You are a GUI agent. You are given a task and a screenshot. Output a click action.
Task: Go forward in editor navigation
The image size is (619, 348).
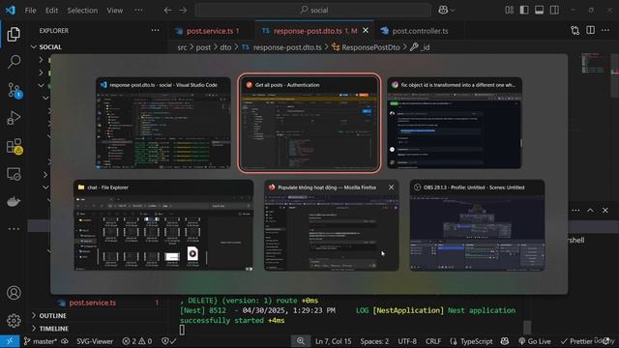pyautogui.click(x=183, y=11)
